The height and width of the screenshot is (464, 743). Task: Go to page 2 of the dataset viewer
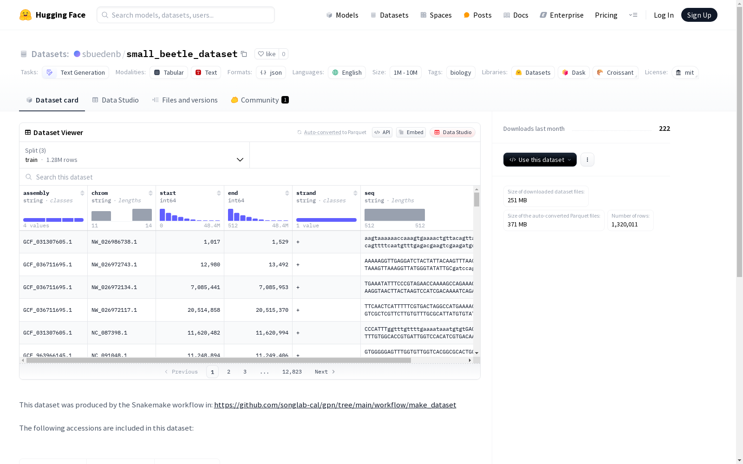[228, 372]
